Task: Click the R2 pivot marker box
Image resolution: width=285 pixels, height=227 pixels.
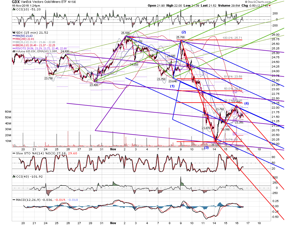Action: 235,92
